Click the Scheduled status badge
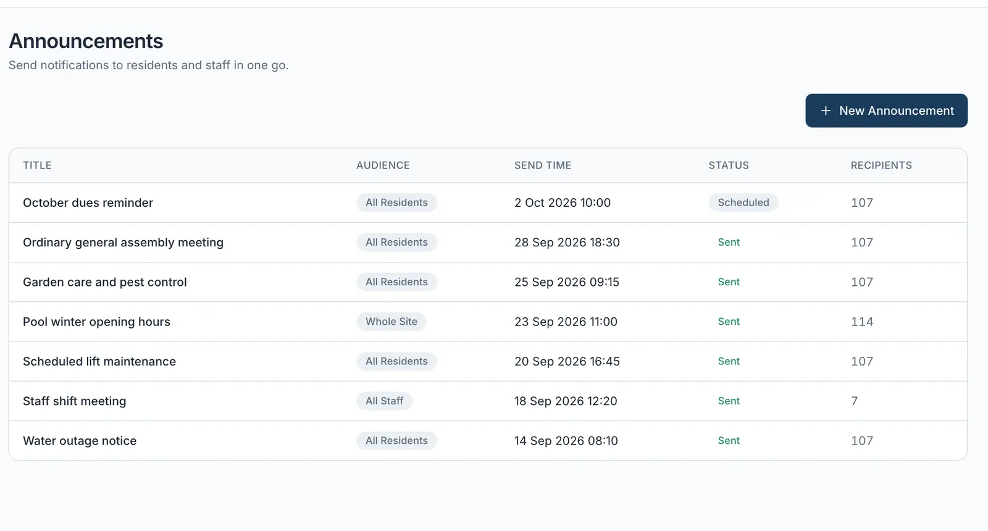Screen dimensions: 988x531 click(x=743, y=203)
